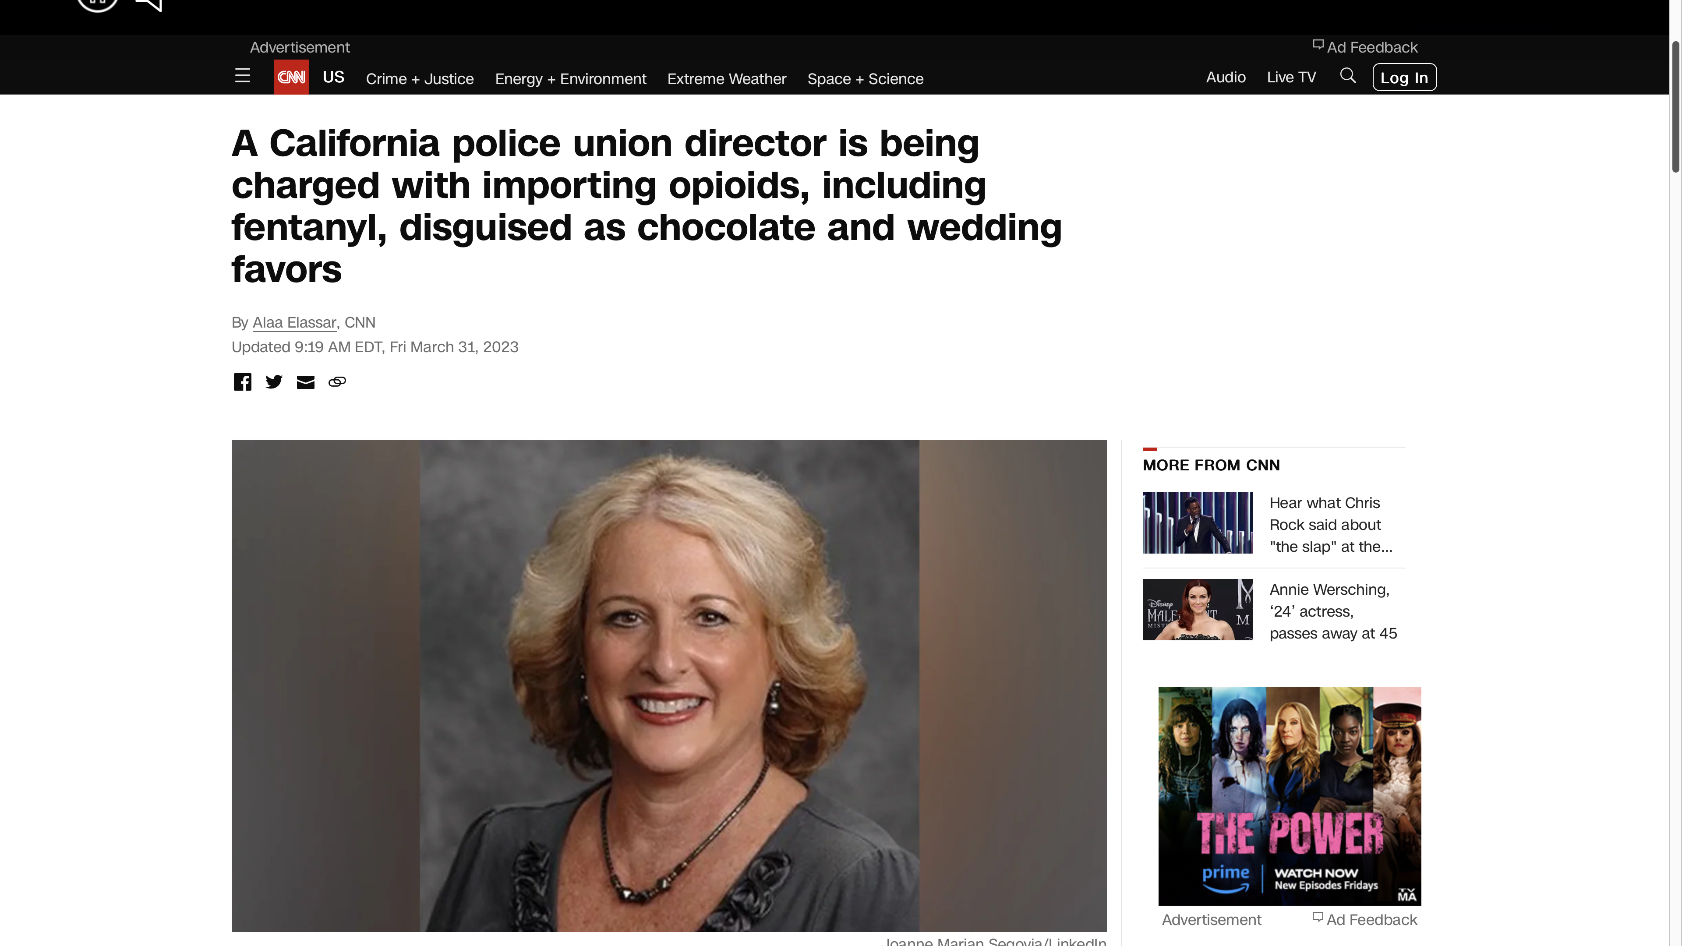Image resolution: width=1682 pixels, height=946 pixels.
Task: Click the CNN logo
Action: pos(291,77)
